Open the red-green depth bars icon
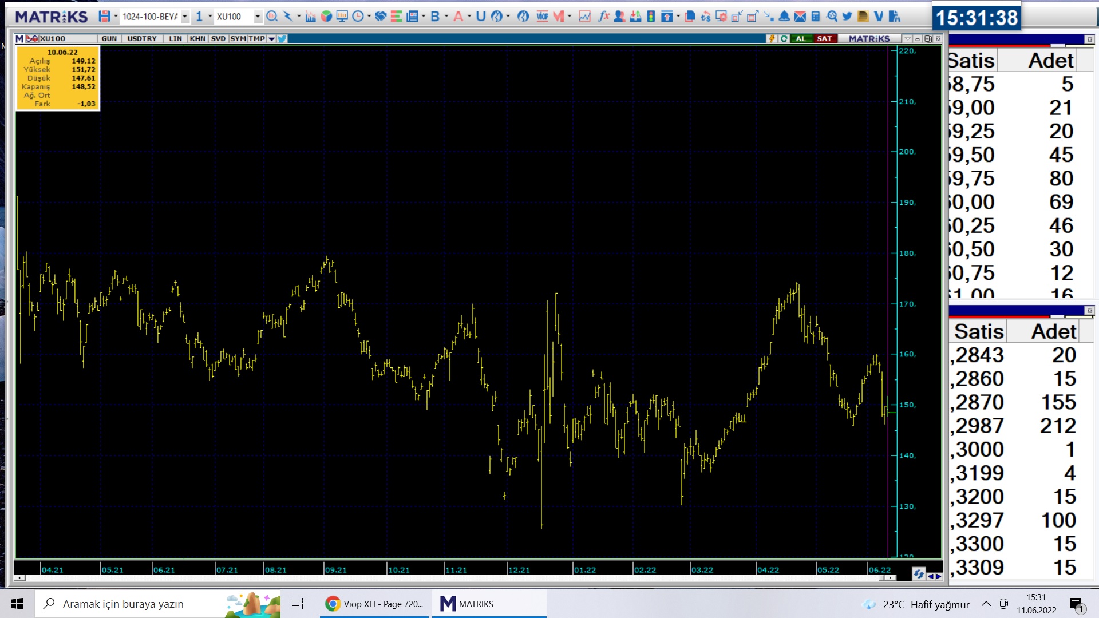 (x=397, y=17)
